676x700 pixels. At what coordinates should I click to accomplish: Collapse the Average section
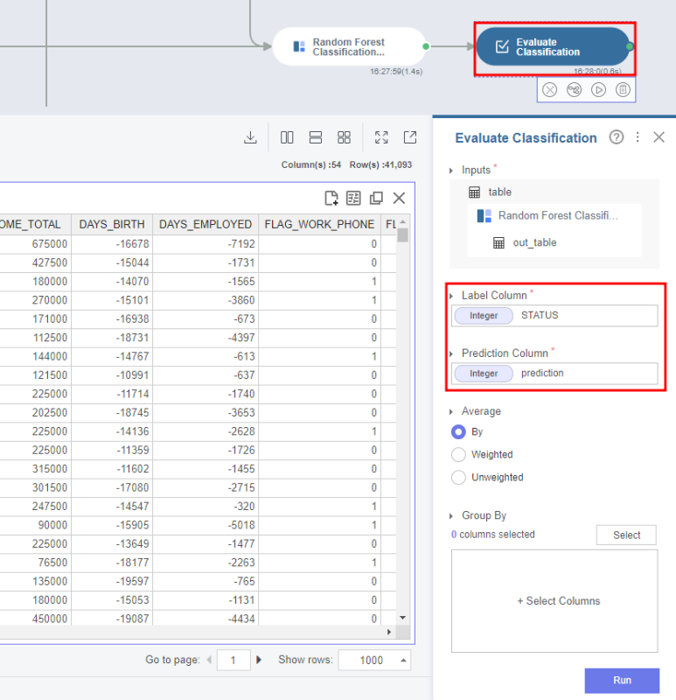tap(451, 411)
